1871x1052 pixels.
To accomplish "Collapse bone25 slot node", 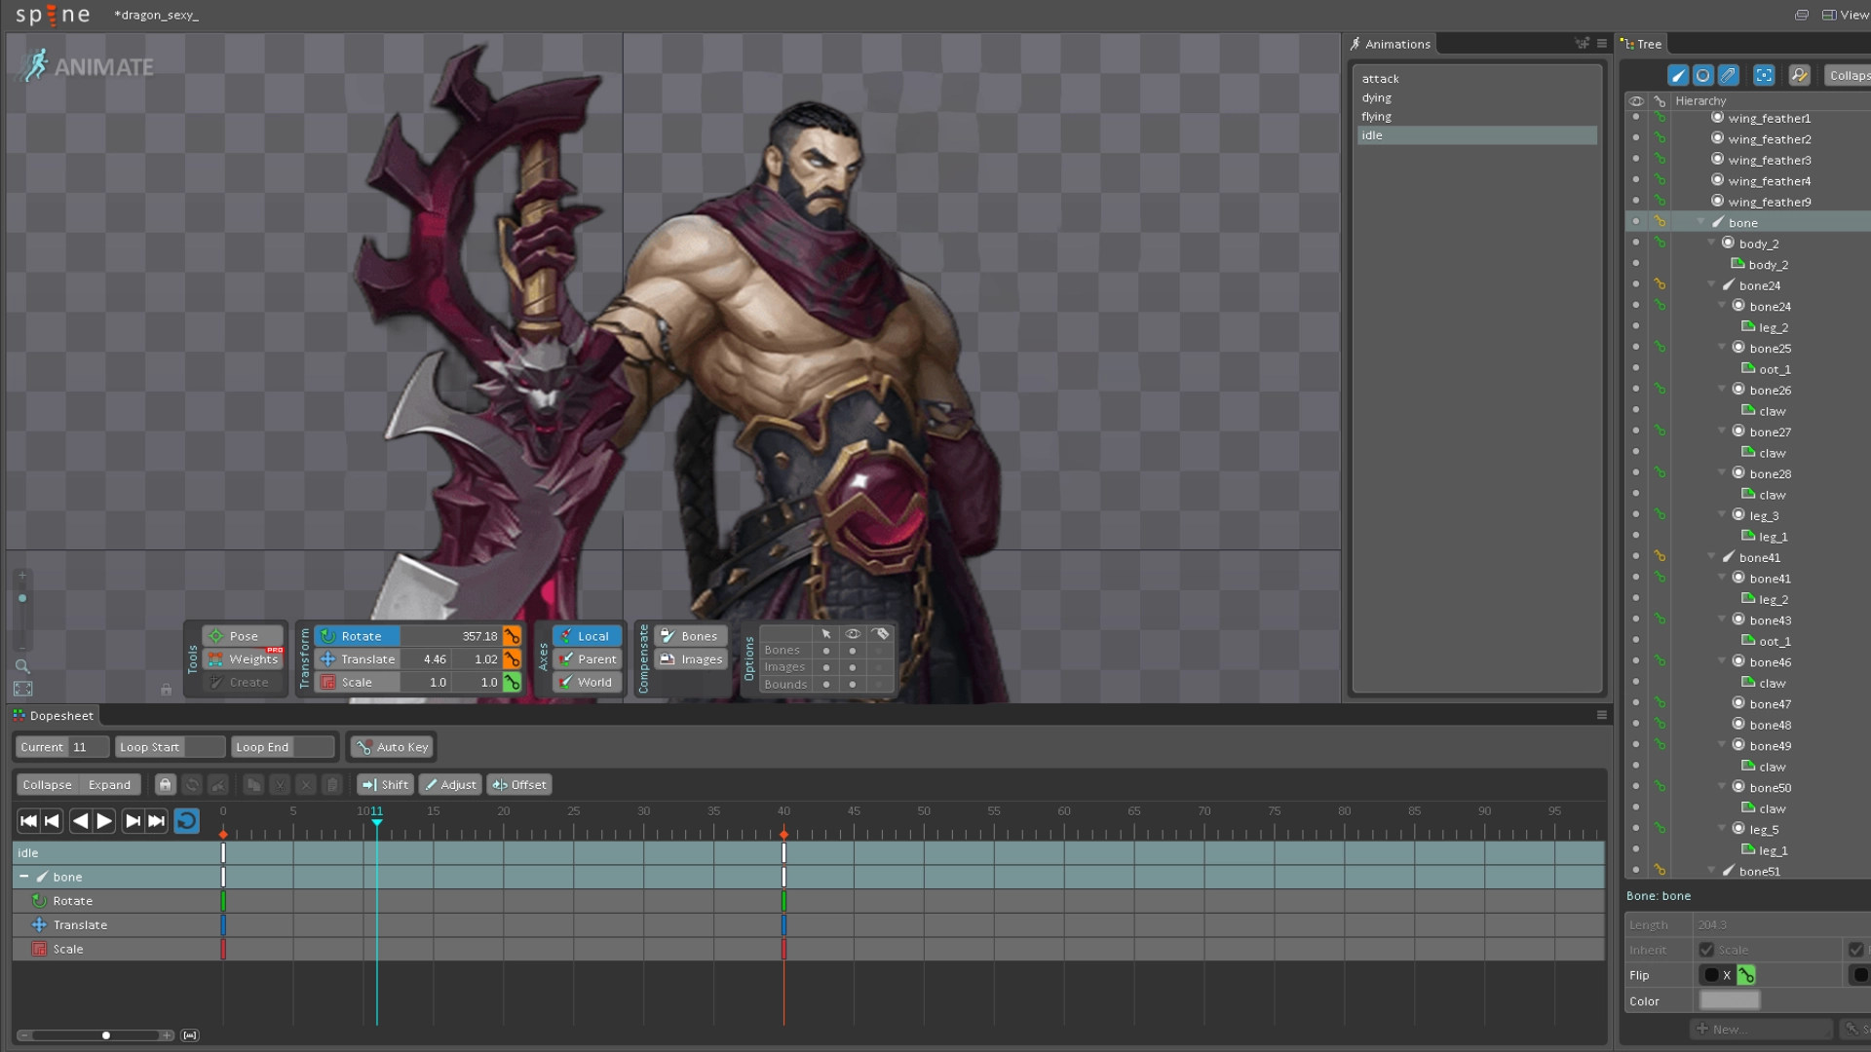I will tap(1723, 347).
